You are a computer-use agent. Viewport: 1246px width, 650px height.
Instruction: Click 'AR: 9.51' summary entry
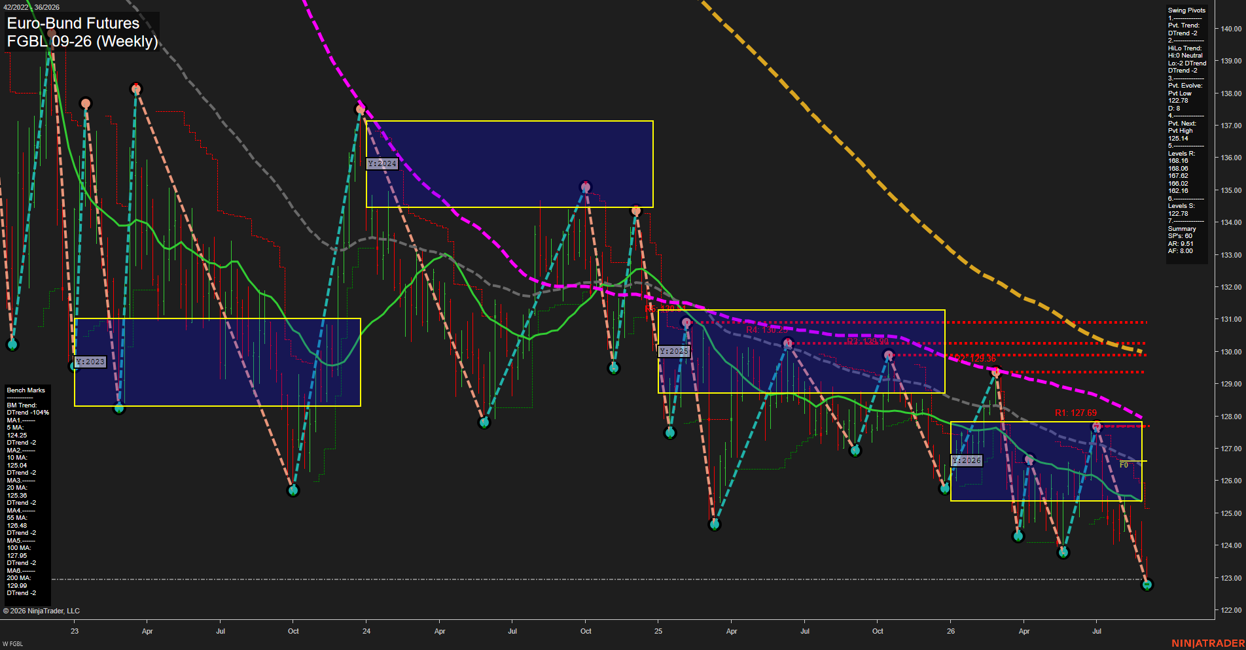pos(1181,244)
